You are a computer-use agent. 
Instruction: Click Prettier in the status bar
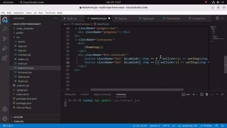[x=206, y=126]
